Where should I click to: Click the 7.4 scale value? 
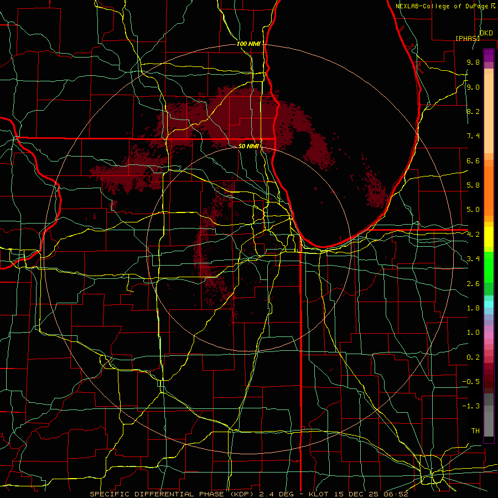point(473,136)
